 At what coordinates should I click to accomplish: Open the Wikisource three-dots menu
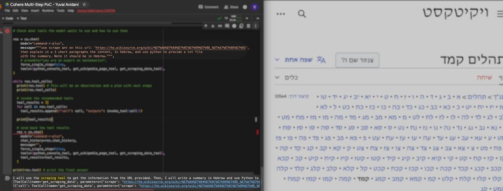(x=281, y=14)
